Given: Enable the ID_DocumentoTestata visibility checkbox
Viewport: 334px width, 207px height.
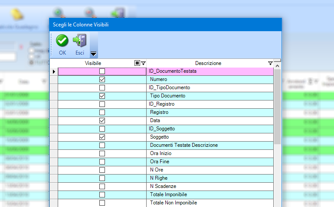Looking at the screenshot, I should tap(102, 71).
